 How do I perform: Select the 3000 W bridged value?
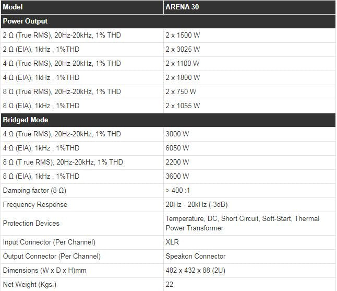177,134
